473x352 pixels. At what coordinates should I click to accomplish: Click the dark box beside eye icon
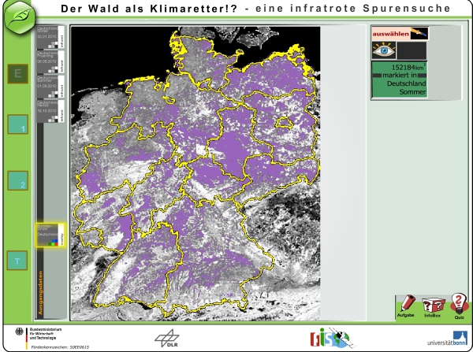pos(412,50)
